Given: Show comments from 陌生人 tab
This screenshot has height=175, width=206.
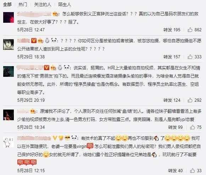Looking at the screenshot, I should tap(65, 5).
